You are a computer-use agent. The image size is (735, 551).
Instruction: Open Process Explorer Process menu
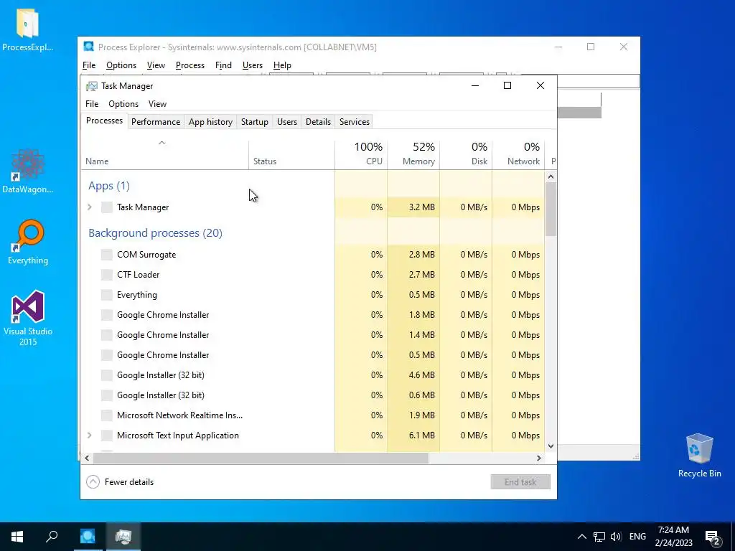coord(189,65)
